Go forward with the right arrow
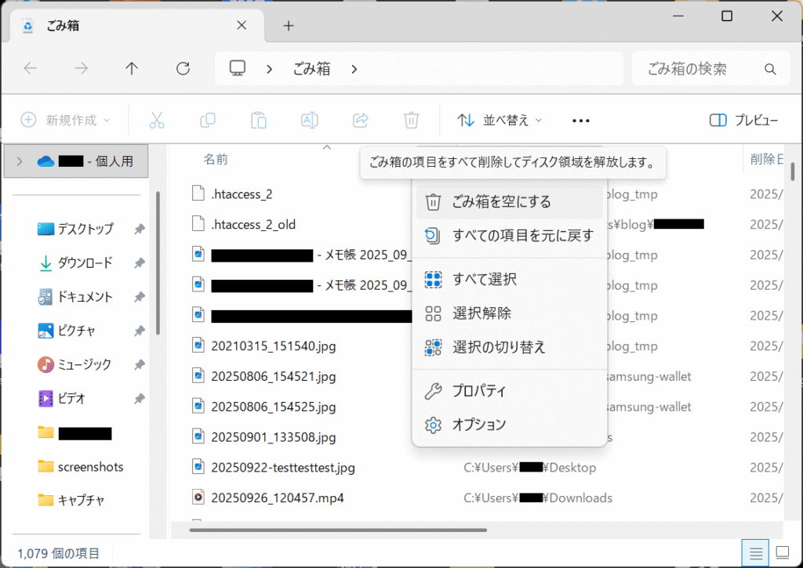The width and height of the screenshot is (803, 568). pos(81,69)
